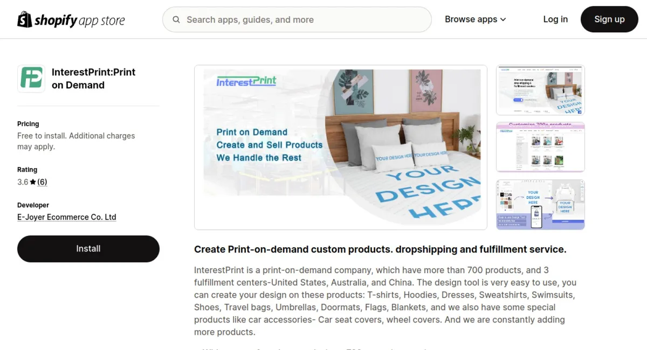This screenshot has width=647, height=350.
Task: View the design tool screenshot thumbnail
Action: point(540,205)
